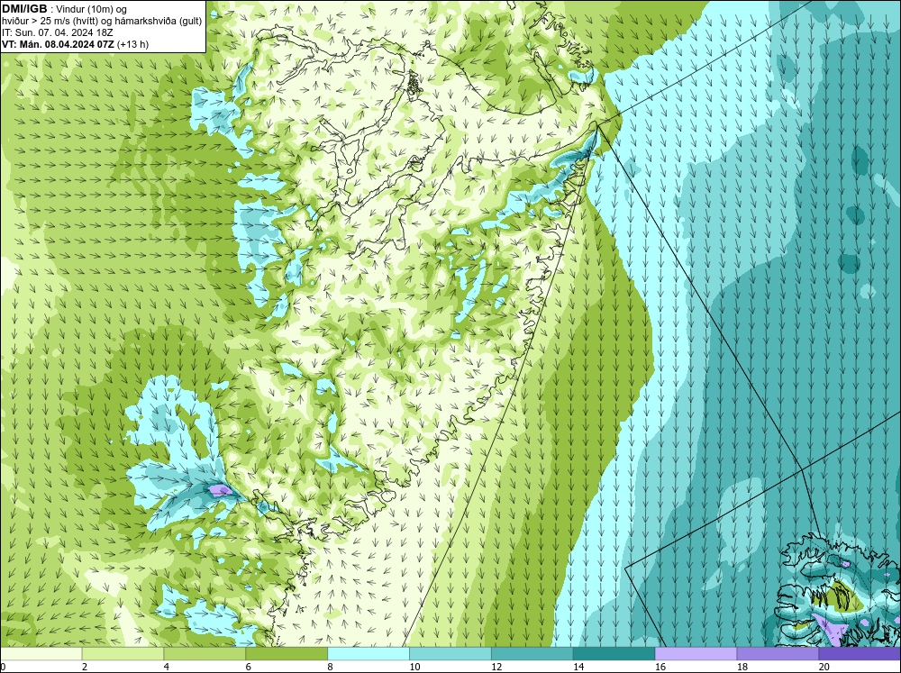The width and height of the screenshot is (901, 673).
Task: Click the scale label '8'
Action: click(x=331, y=667)
